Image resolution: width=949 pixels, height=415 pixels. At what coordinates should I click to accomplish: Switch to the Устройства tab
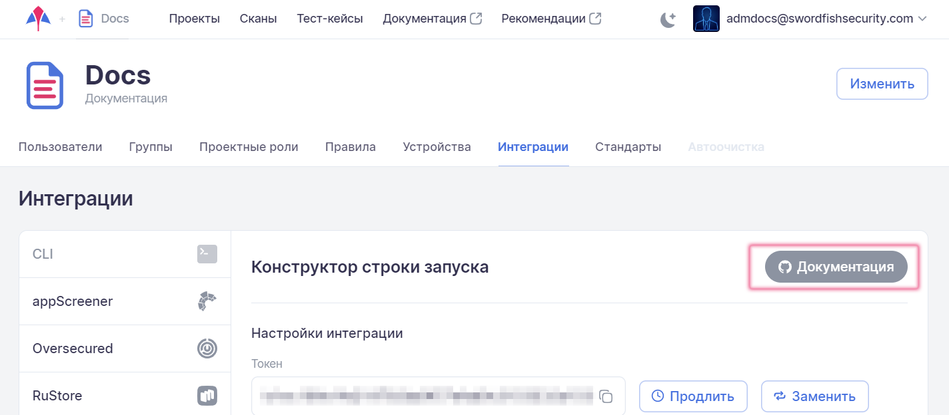[x=437, y=147]
